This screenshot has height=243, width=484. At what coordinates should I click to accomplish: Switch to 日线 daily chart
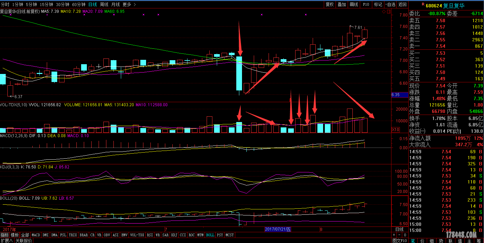coord(93,4)
